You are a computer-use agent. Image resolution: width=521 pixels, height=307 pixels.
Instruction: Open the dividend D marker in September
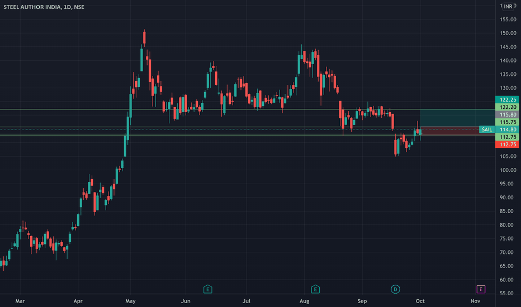(x=395, y=289)
